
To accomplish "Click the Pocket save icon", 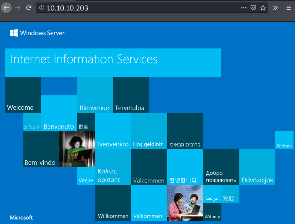I will tap(253, 8).
